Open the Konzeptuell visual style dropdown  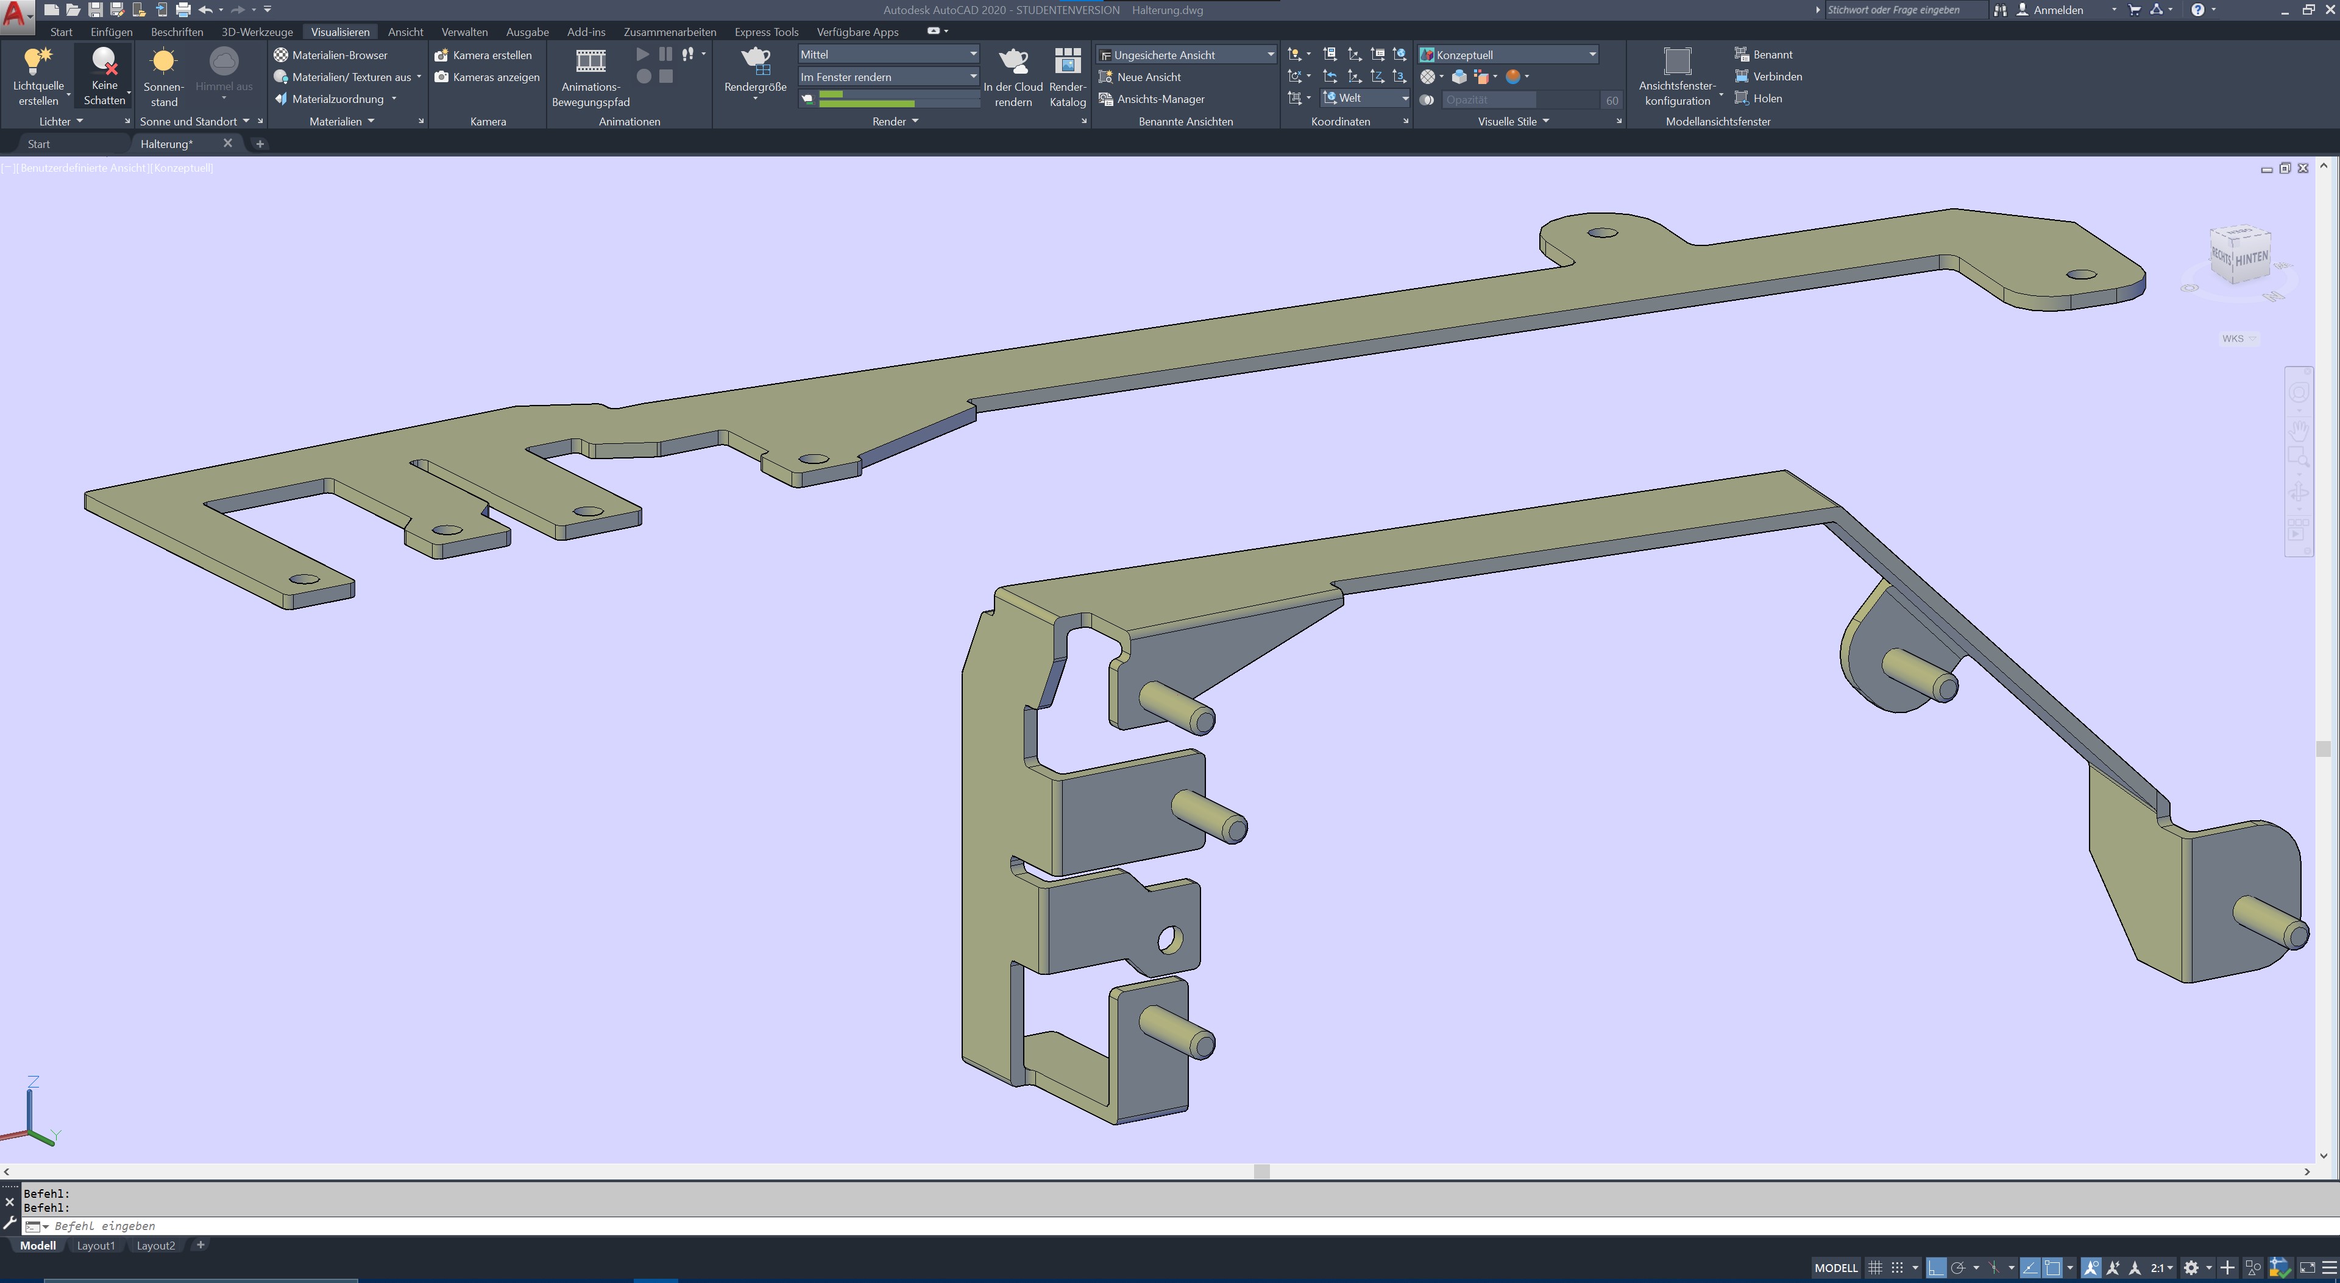[x=1592, y=54]
